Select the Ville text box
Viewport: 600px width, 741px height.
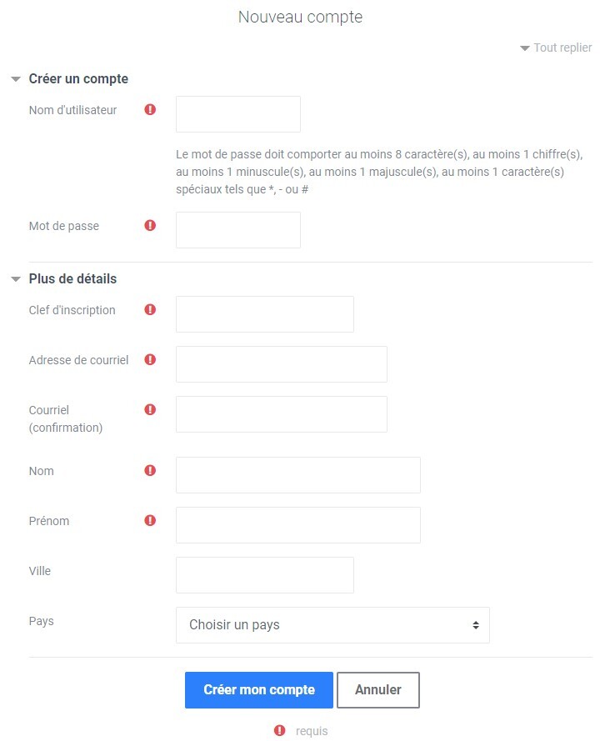[x=265, y=575]
